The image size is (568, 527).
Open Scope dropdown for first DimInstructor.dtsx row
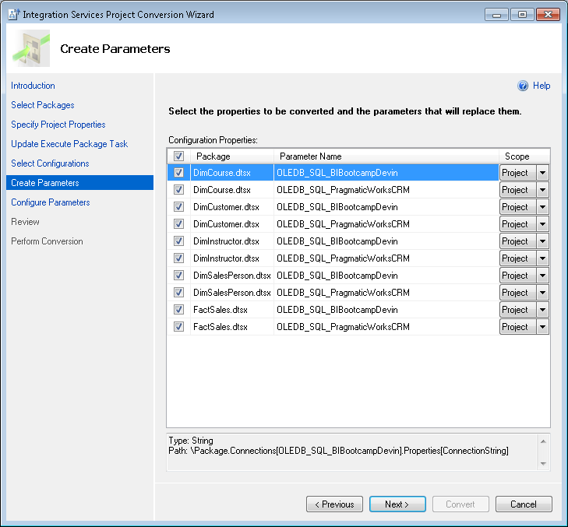(x=542, y=241)
